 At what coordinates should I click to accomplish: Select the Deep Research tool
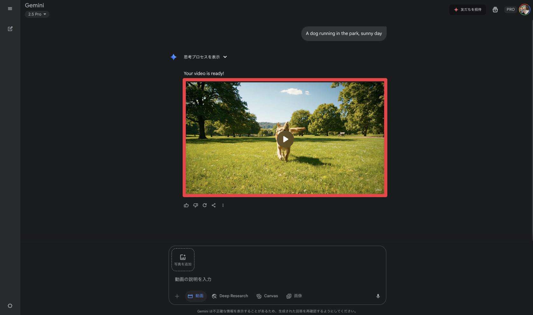coord(230,296)
